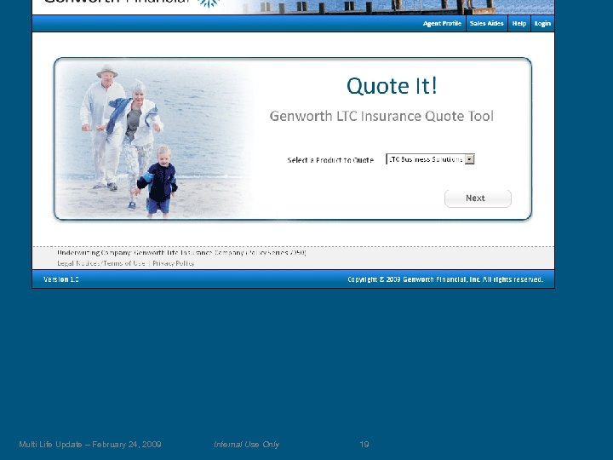Open the Privacy Policy link
The height and width of the screenshot is (460, 613).
click(174, 263)
